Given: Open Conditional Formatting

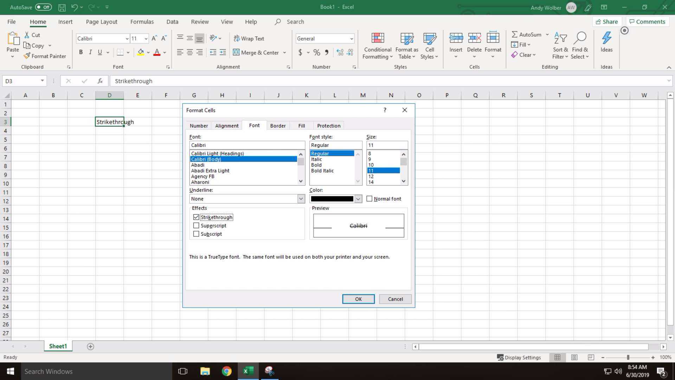Looking at the screenshot, I should tap(378, 46).
